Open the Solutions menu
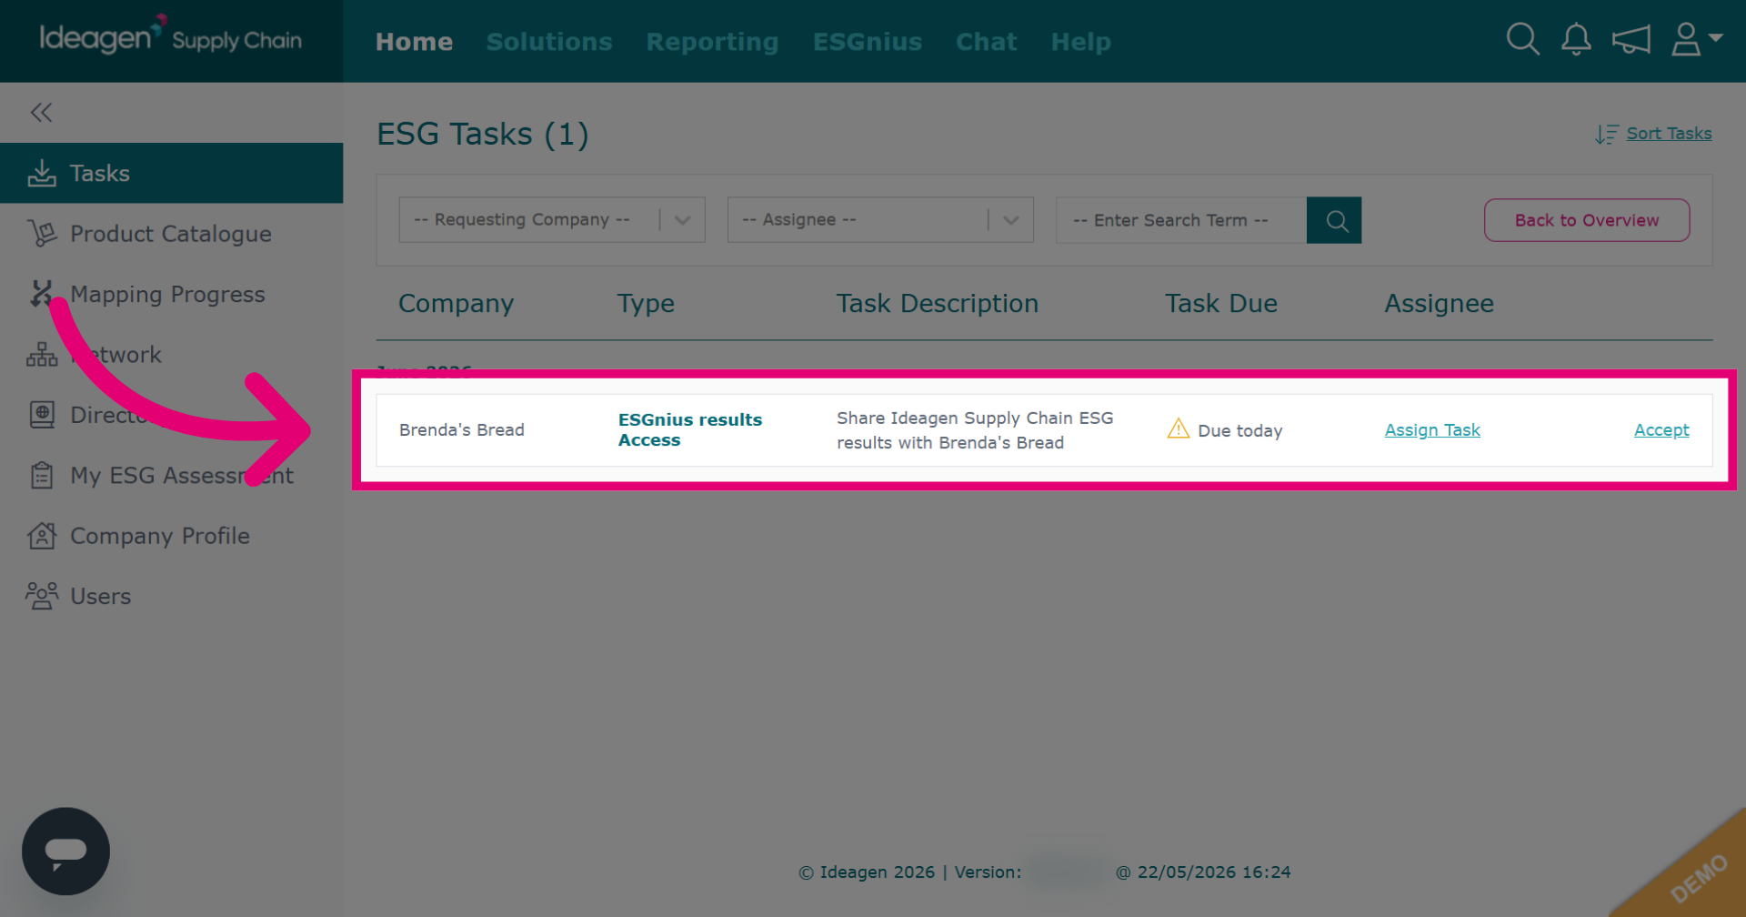The height and width of the screenshot is (917, 1746). tap(549, 42)
